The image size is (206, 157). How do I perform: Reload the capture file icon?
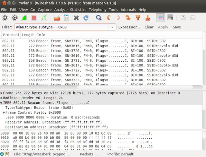point(86,18)
